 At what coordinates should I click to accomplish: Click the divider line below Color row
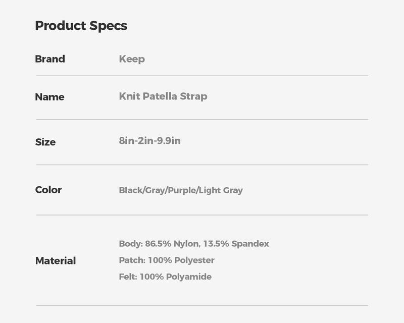tap(202, 215)
